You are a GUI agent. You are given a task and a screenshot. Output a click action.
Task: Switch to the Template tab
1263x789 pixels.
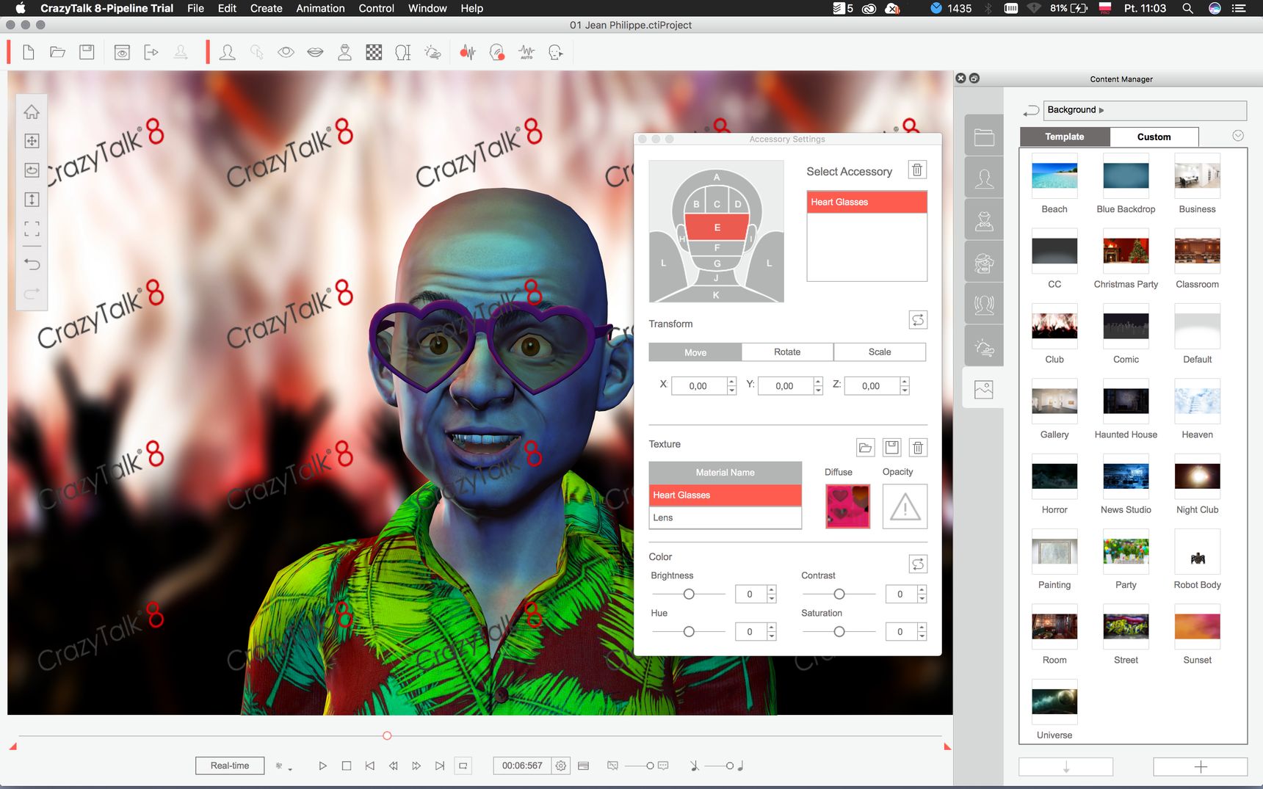(x=1065, y=137)
